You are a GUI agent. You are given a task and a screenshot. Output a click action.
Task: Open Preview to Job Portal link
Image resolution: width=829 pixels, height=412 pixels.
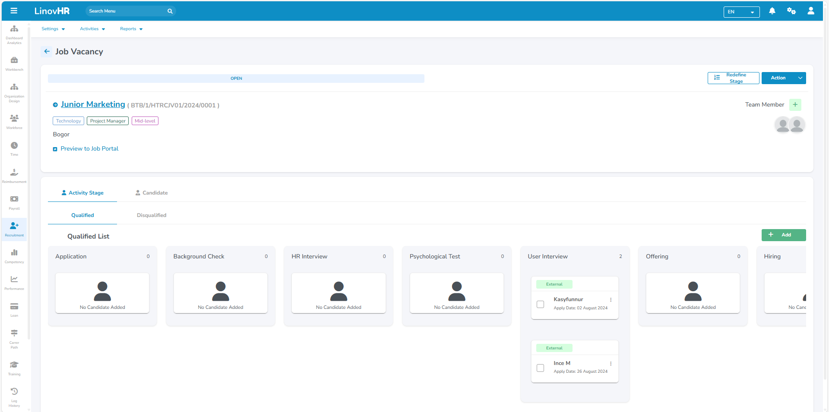pos(89,149)
